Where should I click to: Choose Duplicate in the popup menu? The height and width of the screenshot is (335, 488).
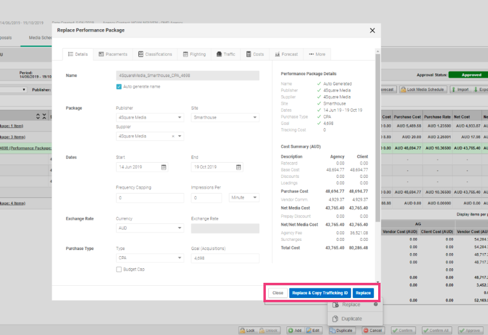coord(351,319)
